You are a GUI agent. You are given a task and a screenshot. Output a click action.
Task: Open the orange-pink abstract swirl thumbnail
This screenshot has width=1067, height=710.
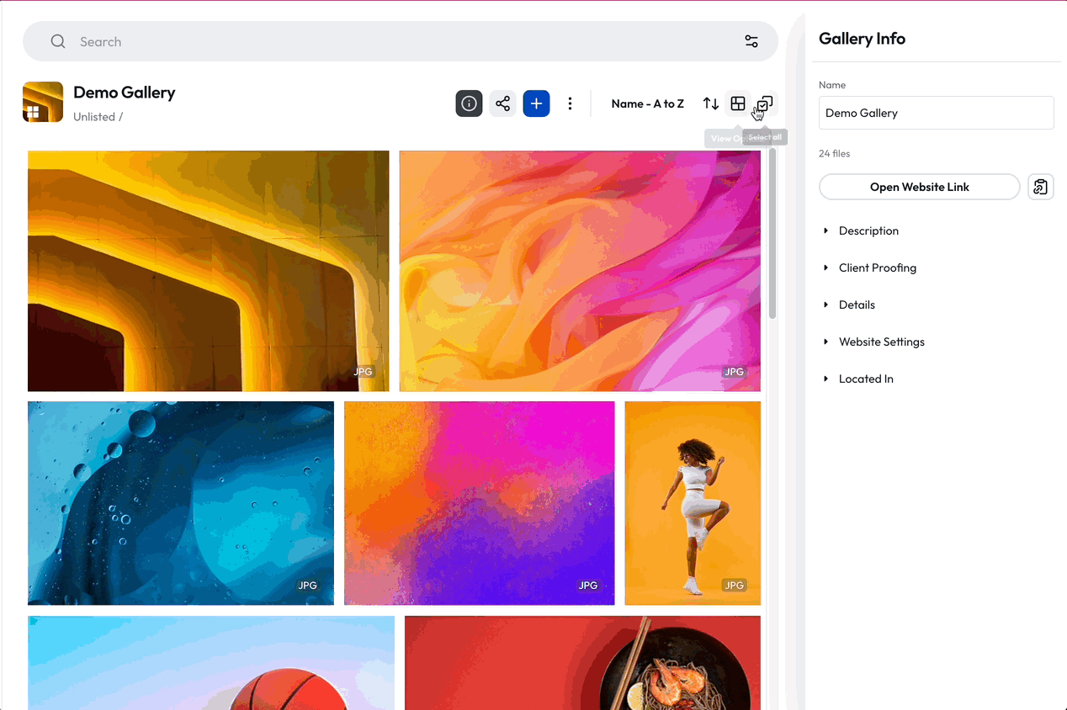coord(580,271)
